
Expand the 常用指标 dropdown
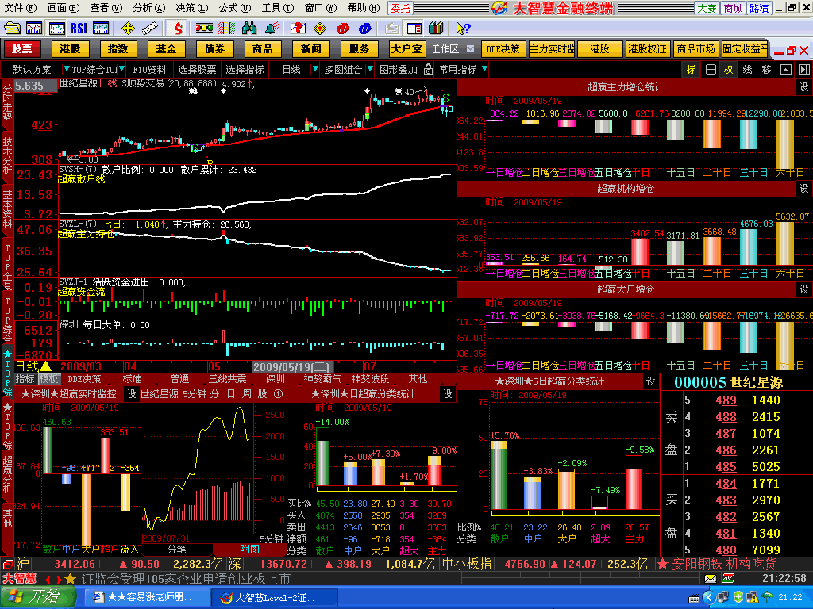point(484,69)
